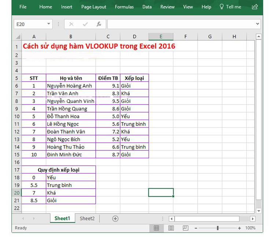Select column A header
Image resolution: width=275 pixels, height=237 pixels.
(34, 37)
